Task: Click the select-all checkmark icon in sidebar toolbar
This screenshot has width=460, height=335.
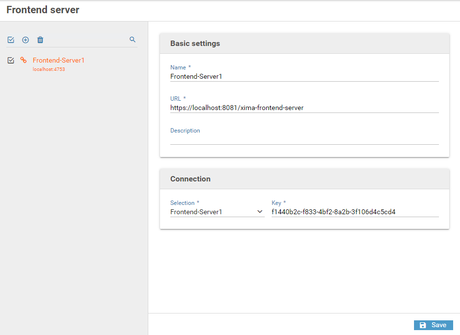Action: (x=11, y=40)
